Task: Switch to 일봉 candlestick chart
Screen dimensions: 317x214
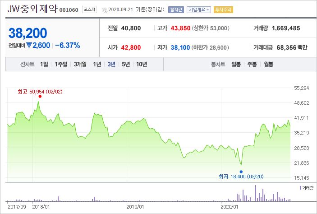Action: pyautogui.click(x=236, y=64)
